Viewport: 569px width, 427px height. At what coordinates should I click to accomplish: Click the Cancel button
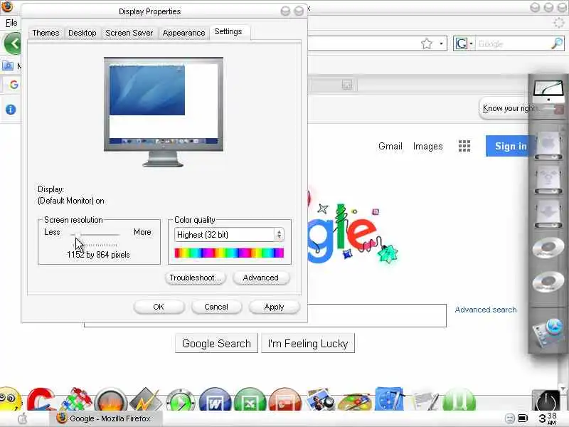[x=216, y=307]
